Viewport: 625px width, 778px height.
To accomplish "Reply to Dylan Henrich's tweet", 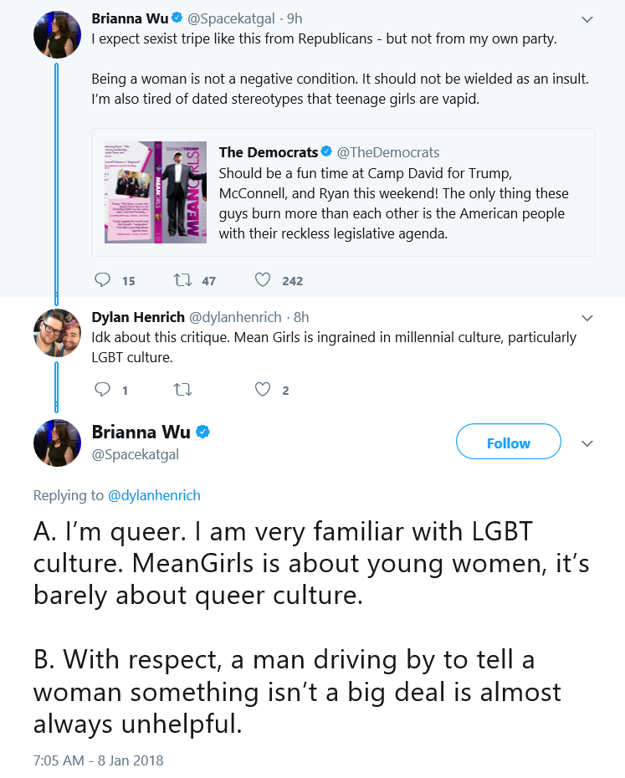I will click(102, 390).
